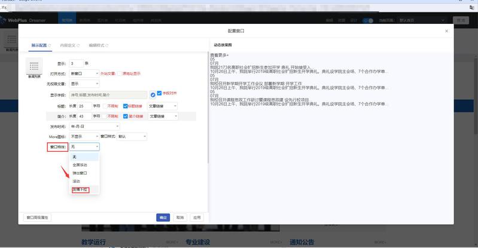Toggle the 简介链接 checkbox

[x=125, y=116]
